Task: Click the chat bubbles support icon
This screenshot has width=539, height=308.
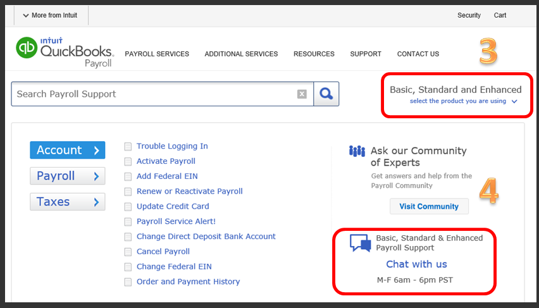Action: click(x=360, y=243)
